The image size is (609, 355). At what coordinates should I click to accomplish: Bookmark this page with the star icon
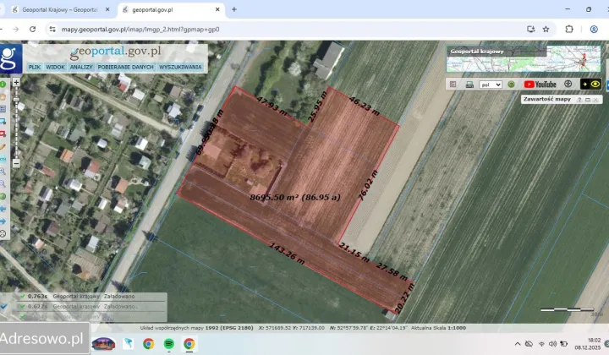click(546, 29)
